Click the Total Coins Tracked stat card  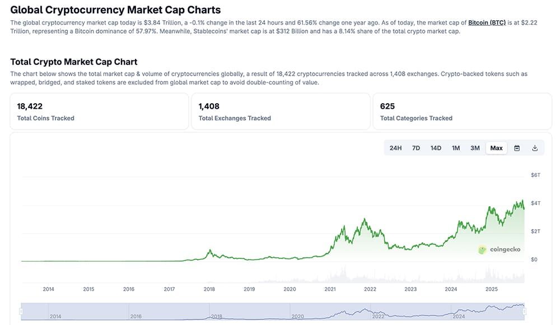coord(99,111)
